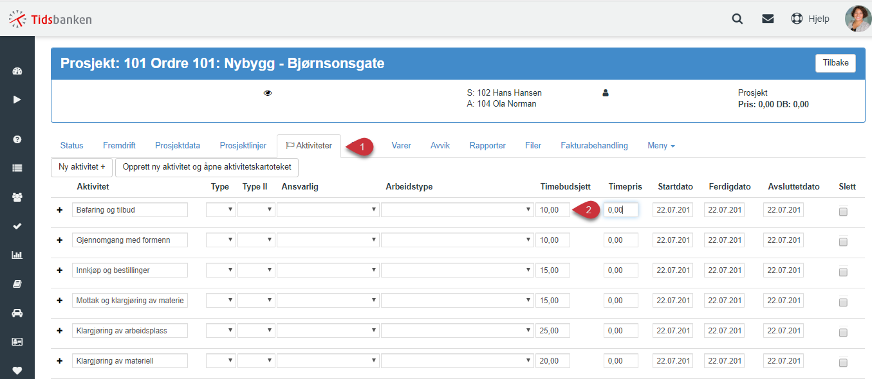Open the question mark sidebar icon

click(x=17, y=139)
